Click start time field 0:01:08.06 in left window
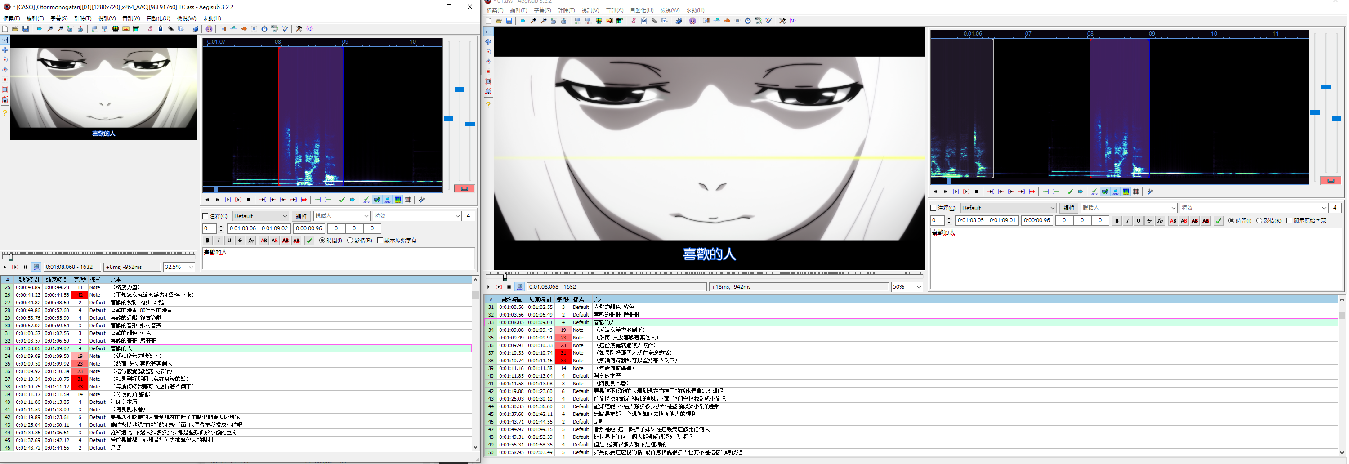The height and width of the screenshot is (464, 1349). tap(242, 228)
